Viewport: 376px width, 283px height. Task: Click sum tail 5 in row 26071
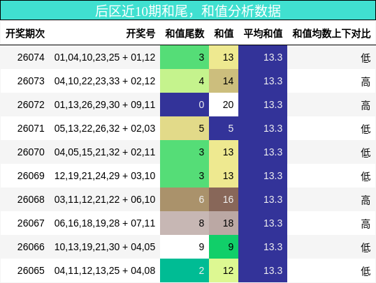click(185, 128)
